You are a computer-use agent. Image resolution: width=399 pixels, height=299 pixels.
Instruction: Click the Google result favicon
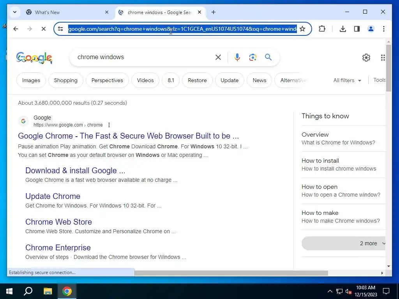tap(23, 121)
